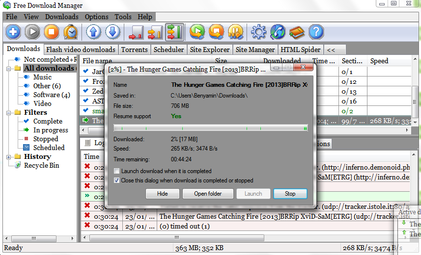Viewport: 421px width, 255px height.
Task: Expand the History tree node
Action: pyautogui.click(x=8, y=157)
